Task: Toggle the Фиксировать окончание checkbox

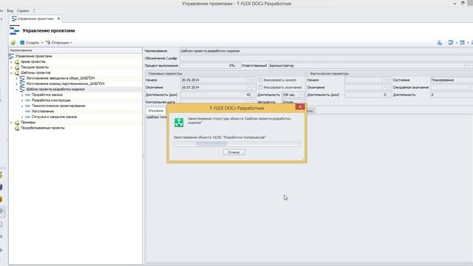Action: point(261,87)
